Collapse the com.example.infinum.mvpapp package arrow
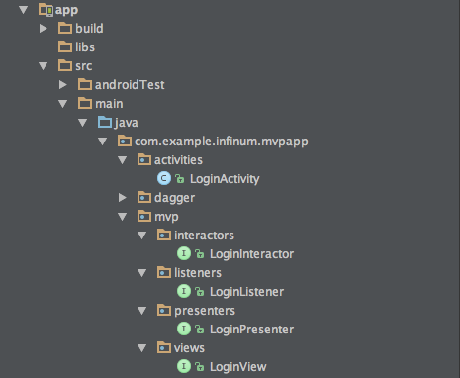460x378 pixels. [102, 142]
